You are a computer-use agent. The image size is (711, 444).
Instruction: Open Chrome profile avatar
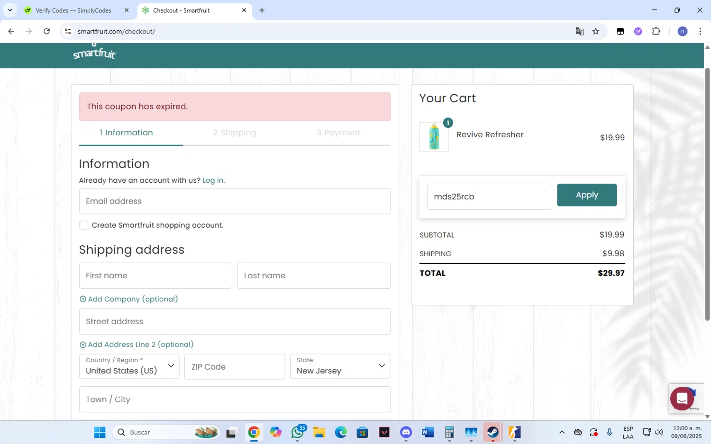tap(683, 31)
